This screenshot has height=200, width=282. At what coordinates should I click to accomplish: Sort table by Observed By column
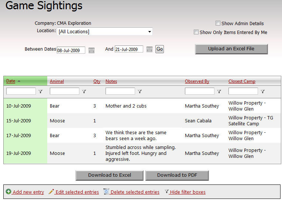point(197,81)
